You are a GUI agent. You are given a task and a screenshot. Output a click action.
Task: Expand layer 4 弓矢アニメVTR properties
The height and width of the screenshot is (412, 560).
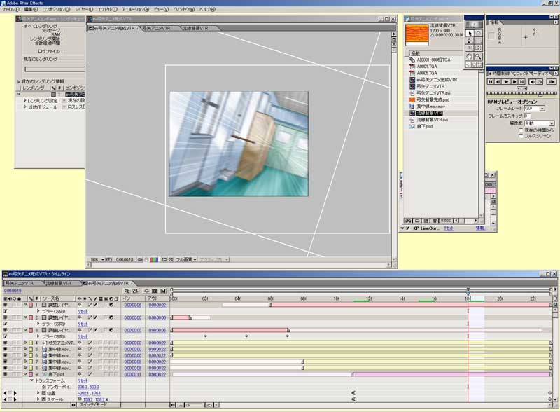point(26,343)
